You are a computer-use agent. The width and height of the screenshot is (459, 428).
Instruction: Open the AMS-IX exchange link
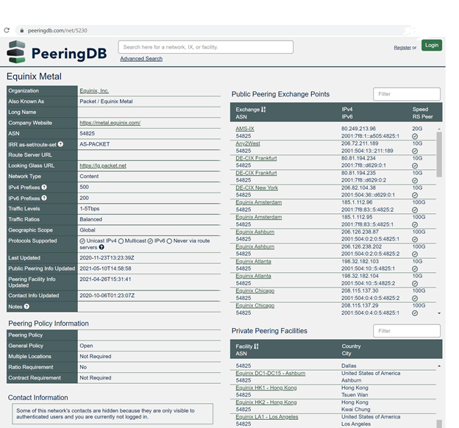pyautogui.click(x=245, y=129)
